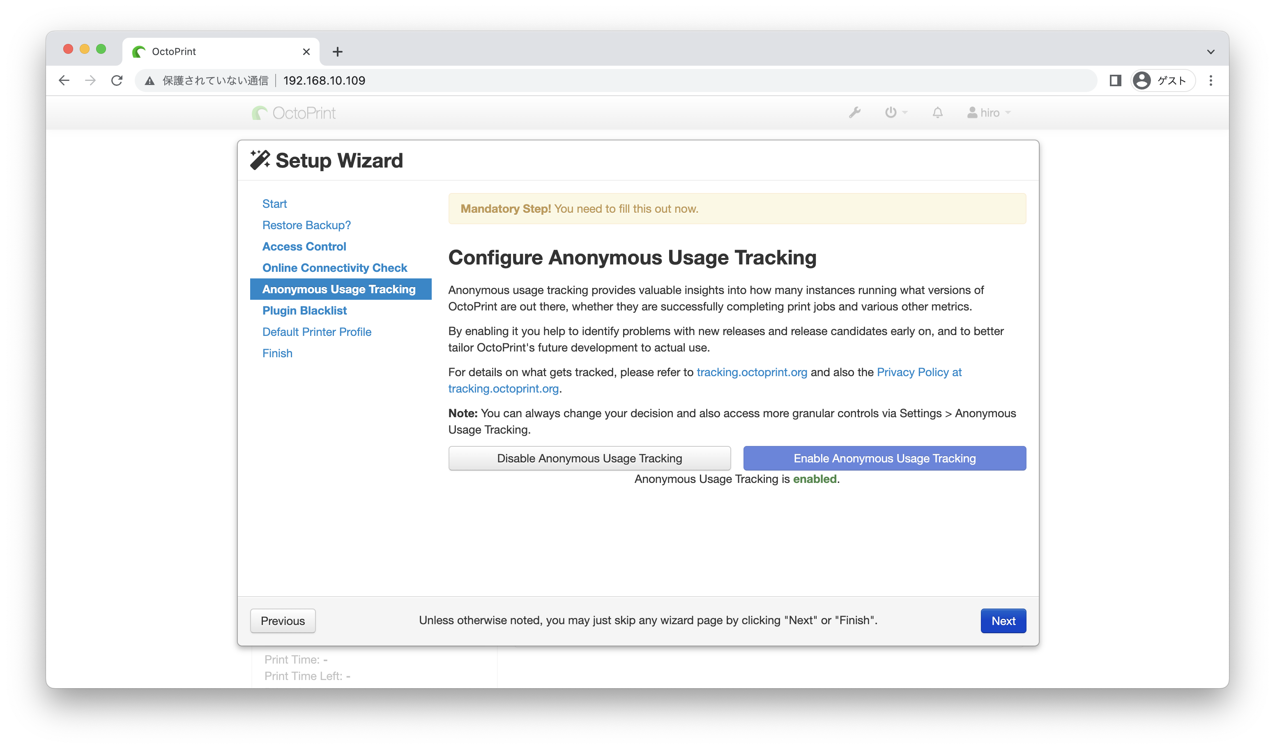1275x749 pixels.
Task: Close the OctoPrint browser tab
Action: pos(306,52)
